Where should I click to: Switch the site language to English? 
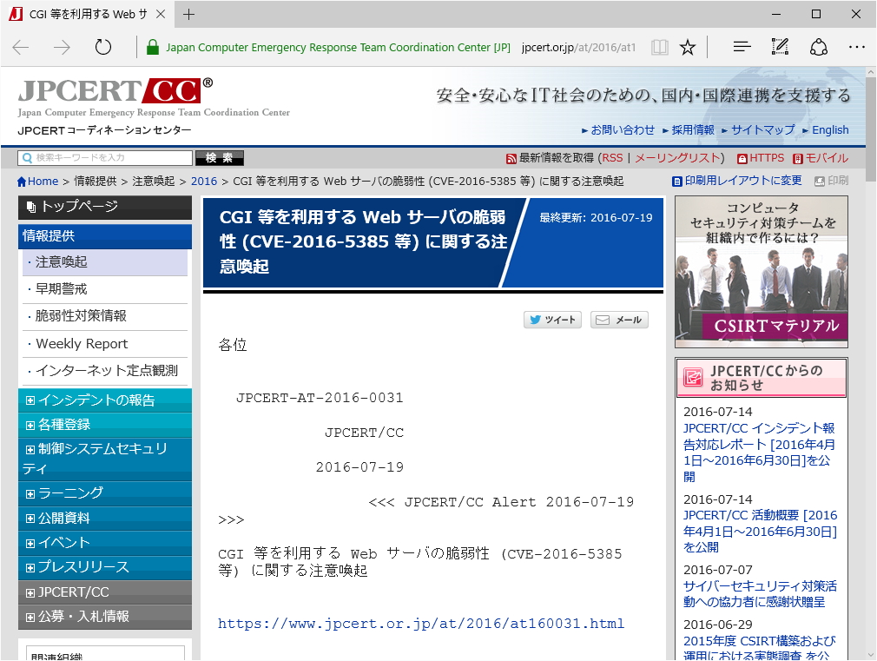pyautogui.click(x=830, y=129)
